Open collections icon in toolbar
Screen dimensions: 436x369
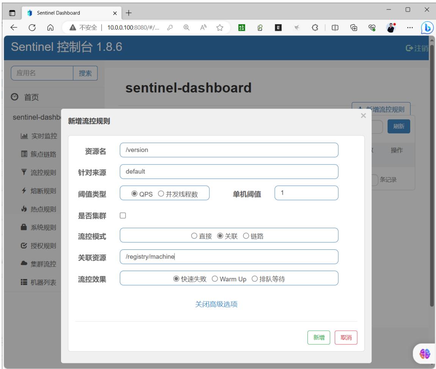tap(354, 27)
